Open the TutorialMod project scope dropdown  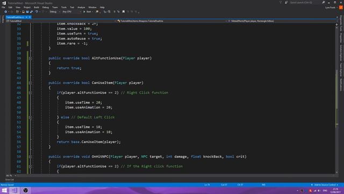(x=61, y=21)
